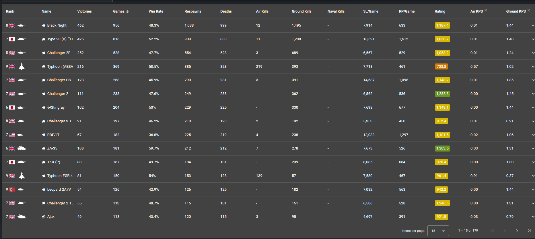Screen dimensions: 535x239
Task: Click the Ajax tank icon
Action: click(22, 217)
